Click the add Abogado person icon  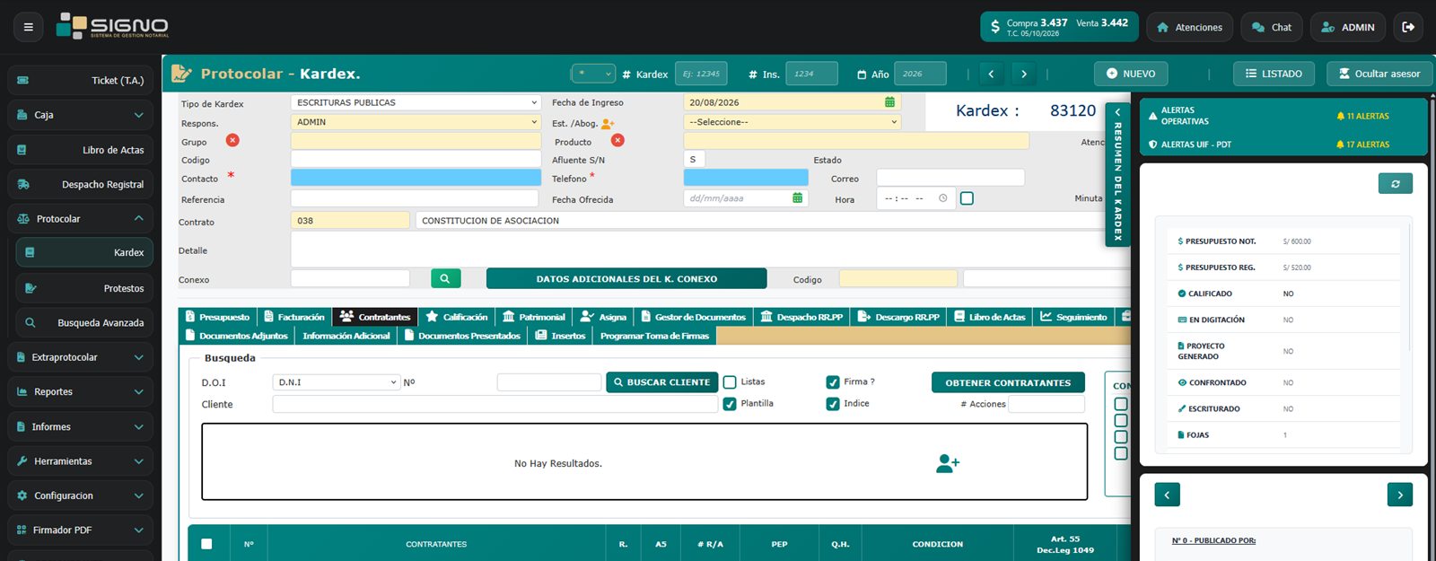[x=608, y=123]
